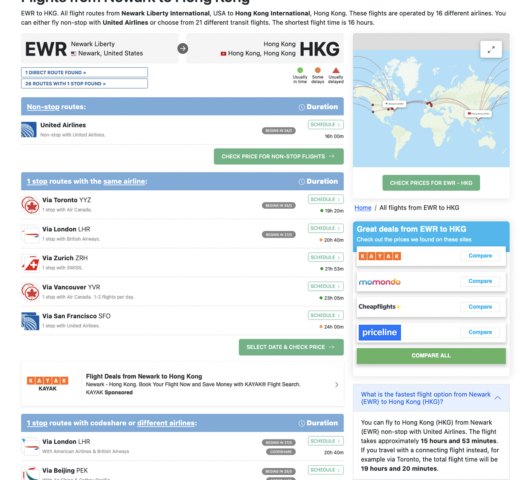520x480 pixels.
Task: Compare prices on momondo
Action: (x=480, y=281)
